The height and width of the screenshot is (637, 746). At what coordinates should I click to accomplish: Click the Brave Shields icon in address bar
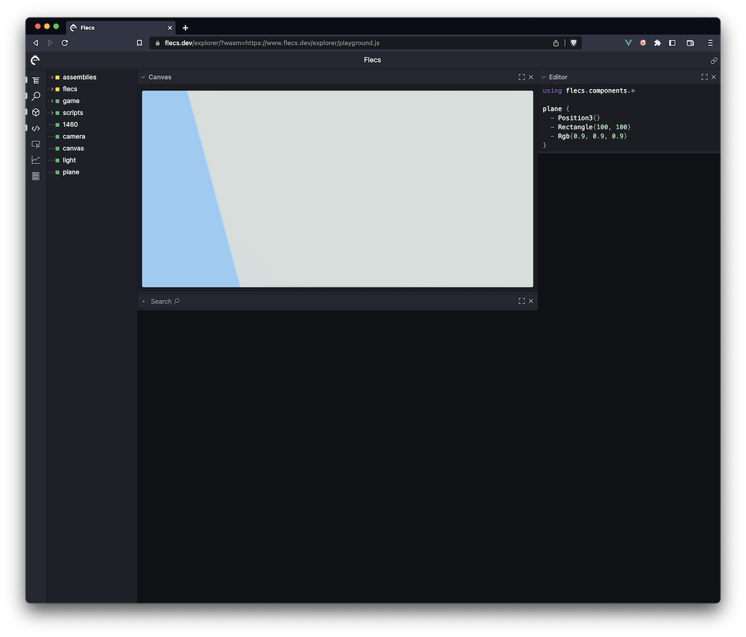tap(574, 43)
